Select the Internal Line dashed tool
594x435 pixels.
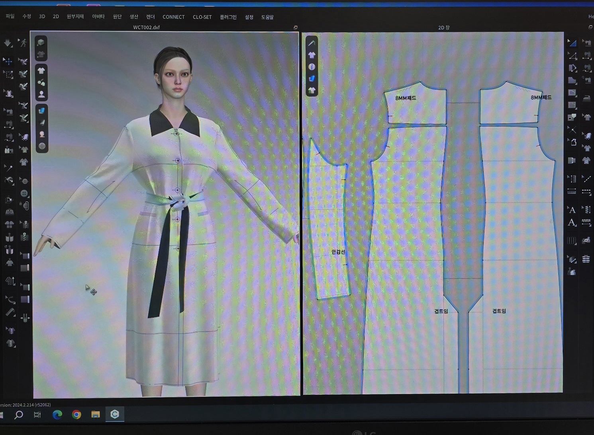point(586,179)
